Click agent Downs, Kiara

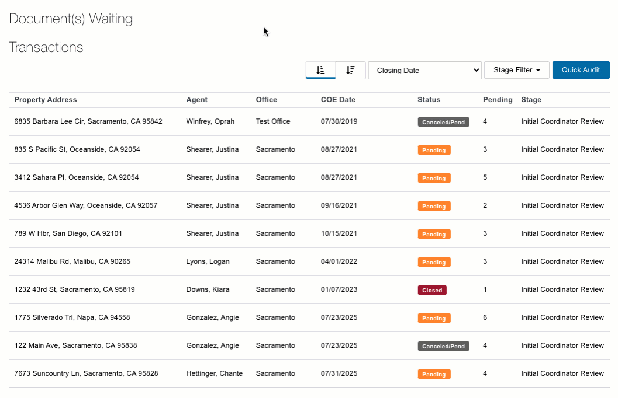tap(208, 289)
